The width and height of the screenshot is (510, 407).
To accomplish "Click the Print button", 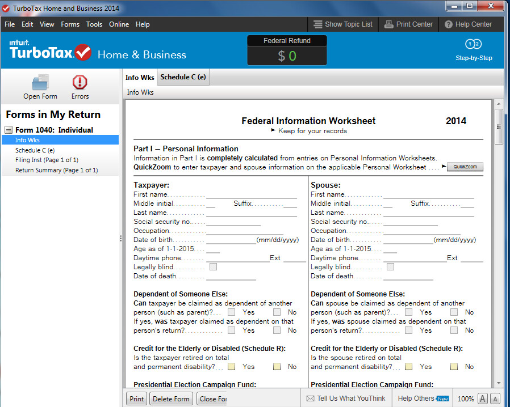I will coord(137,399).
